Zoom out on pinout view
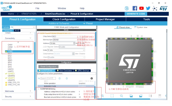The height and width of the screenshot is (106, 172). click(121, 96)
